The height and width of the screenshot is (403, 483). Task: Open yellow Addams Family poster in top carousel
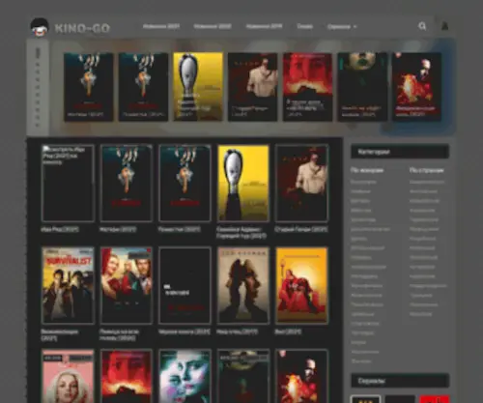(198, 87)
